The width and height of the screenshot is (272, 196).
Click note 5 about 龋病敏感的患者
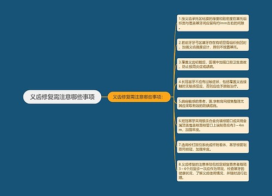click(213, 103)
